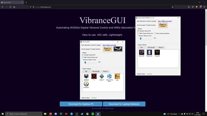Open the notification center icon

coord(203,114)
